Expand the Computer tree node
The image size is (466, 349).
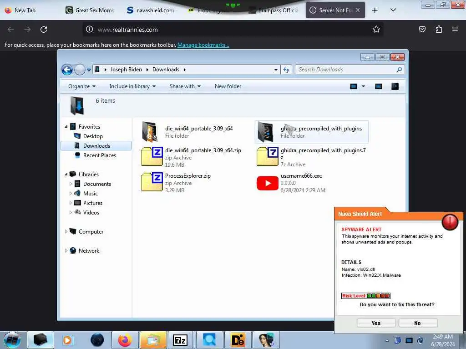[x=66, y=232]
